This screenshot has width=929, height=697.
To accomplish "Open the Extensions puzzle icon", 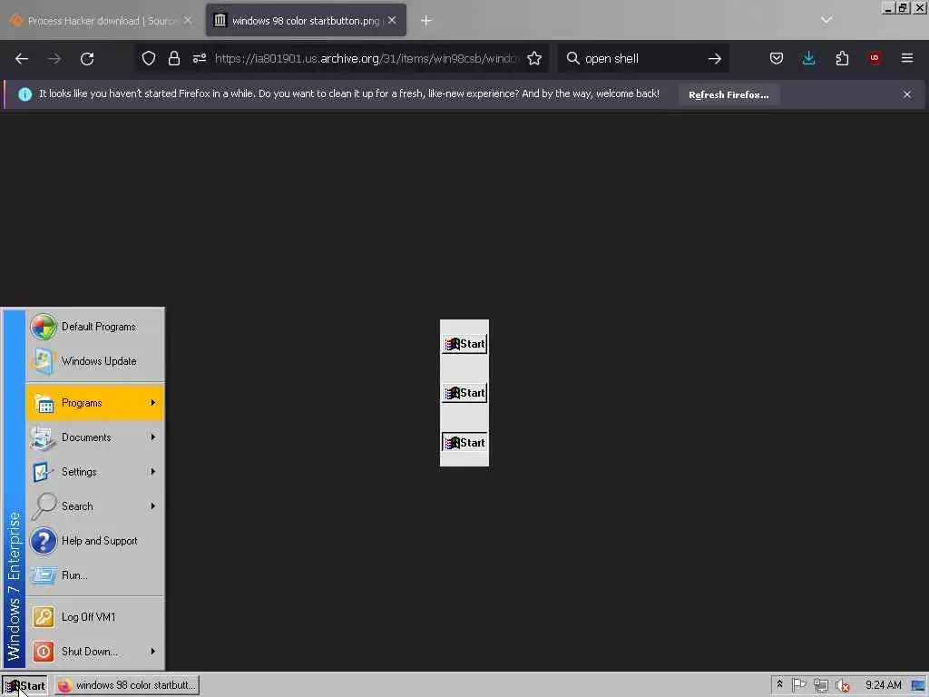I will point(842,58).
